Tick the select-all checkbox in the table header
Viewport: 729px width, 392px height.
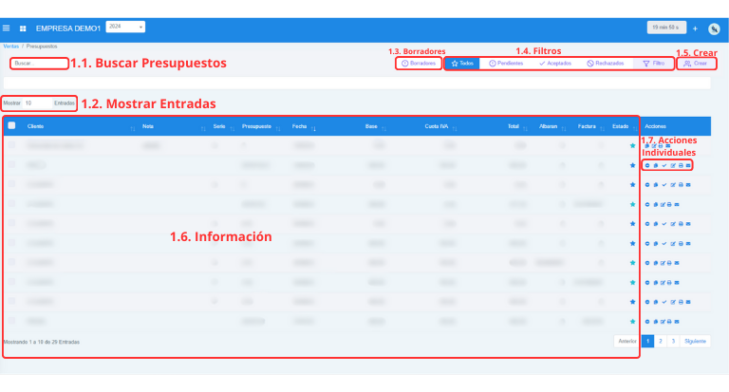tap(11, 125)
